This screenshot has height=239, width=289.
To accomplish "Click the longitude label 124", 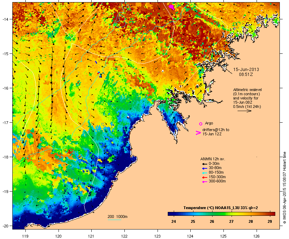I will tap(190, 236).
